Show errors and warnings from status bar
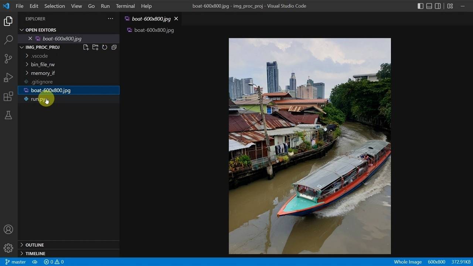 click(x=54, y=262)
